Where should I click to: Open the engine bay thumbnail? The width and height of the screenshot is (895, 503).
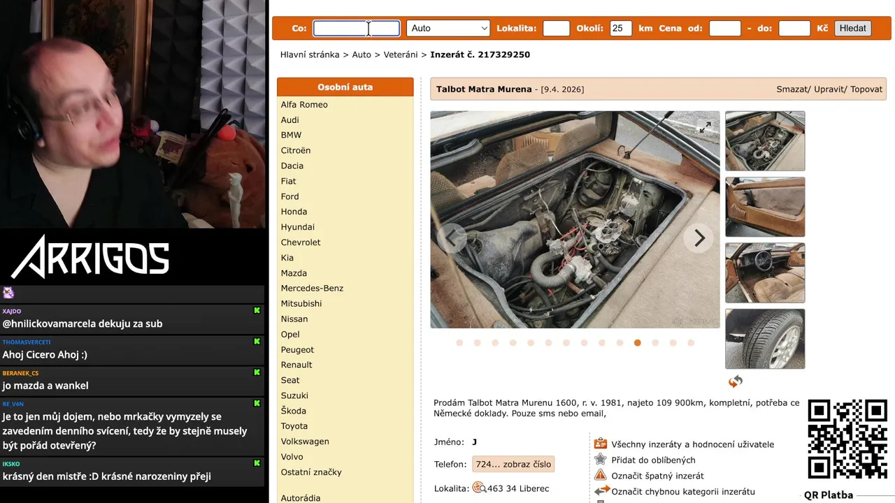tap(765, 141)
